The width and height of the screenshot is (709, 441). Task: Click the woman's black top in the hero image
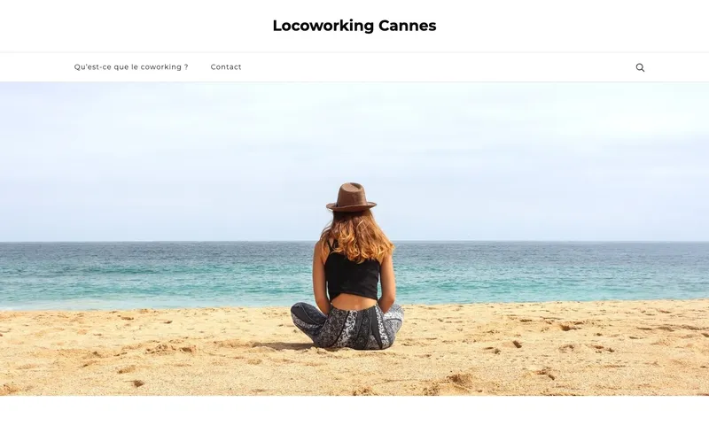click(352, 275)
